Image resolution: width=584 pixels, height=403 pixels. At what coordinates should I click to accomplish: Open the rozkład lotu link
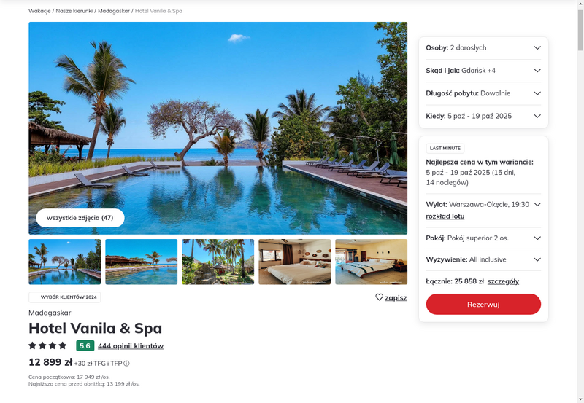coord(445,216)
